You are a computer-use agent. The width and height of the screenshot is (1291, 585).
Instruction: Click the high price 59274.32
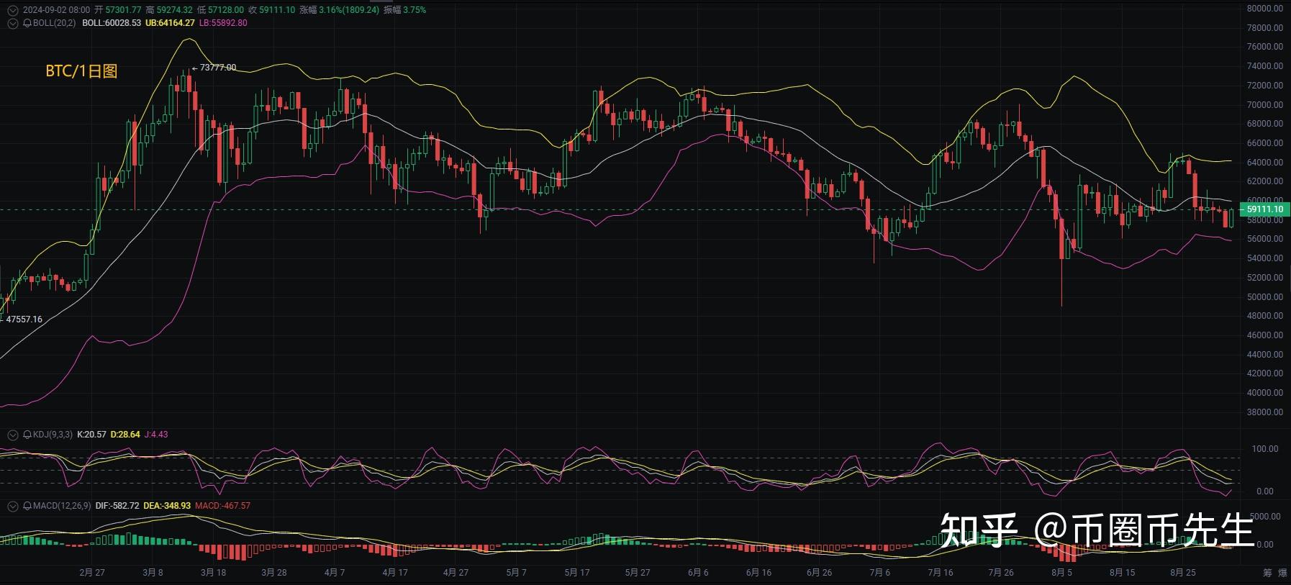tap(174, 10)
